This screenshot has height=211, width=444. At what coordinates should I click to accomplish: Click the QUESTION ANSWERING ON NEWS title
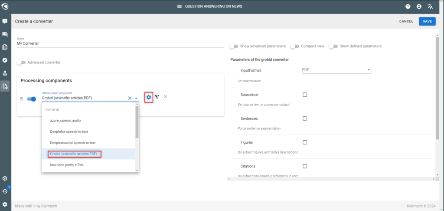pyautogui.click(x=213, y=7)
